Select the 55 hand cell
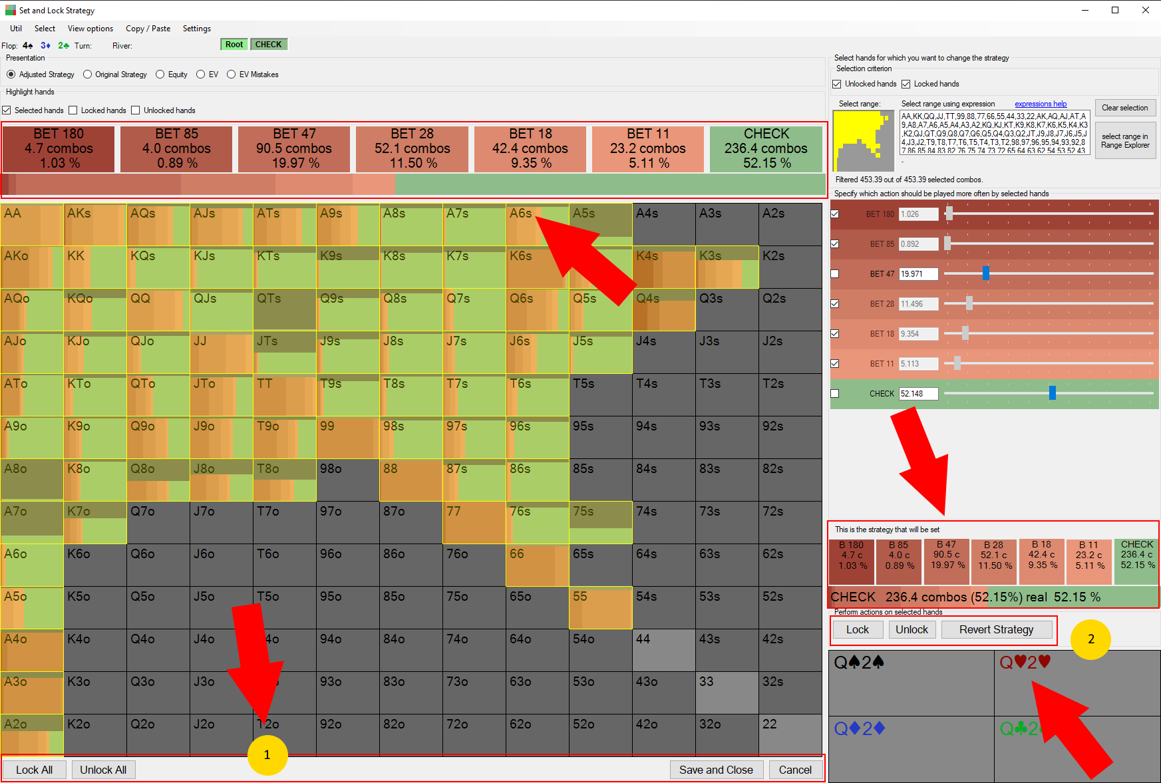Image resolution: width=1161 pixels, height=783 pixels. pyautogui.click(x=601, y=608)
